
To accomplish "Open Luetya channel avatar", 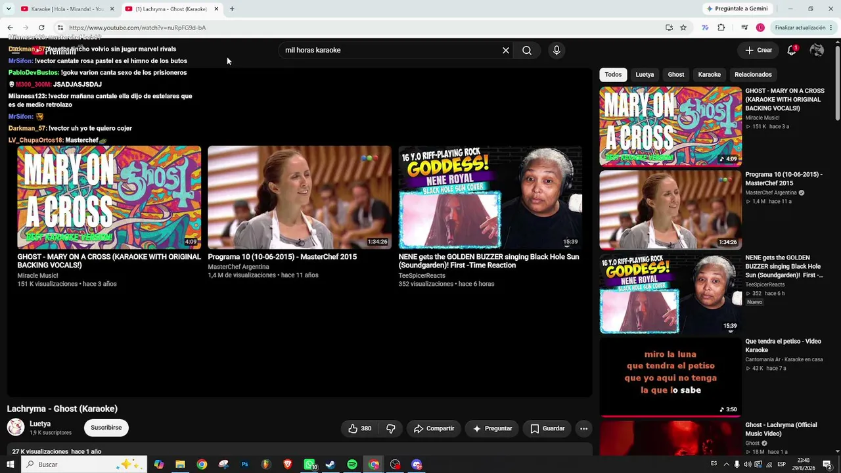I will click(16, 427).
